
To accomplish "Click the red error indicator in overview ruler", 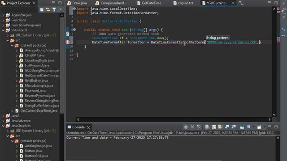I will [x=278, y=9].
